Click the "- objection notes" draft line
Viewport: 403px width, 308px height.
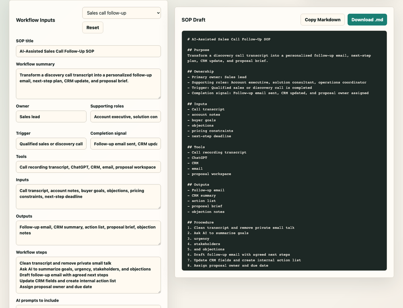[x=206, y=212]
